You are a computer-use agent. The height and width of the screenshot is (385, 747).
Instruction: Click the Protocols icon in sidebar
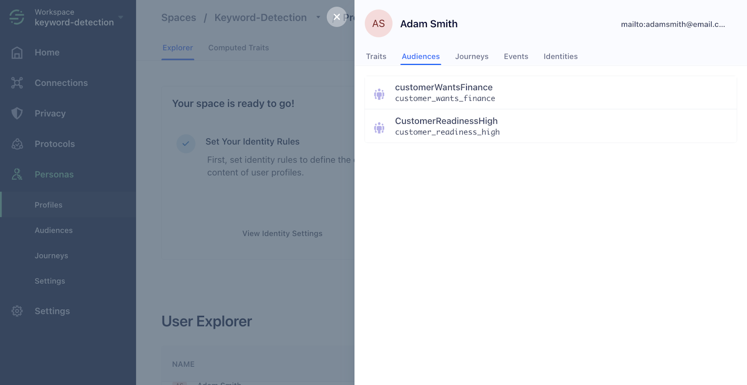(x=17, y=144)
